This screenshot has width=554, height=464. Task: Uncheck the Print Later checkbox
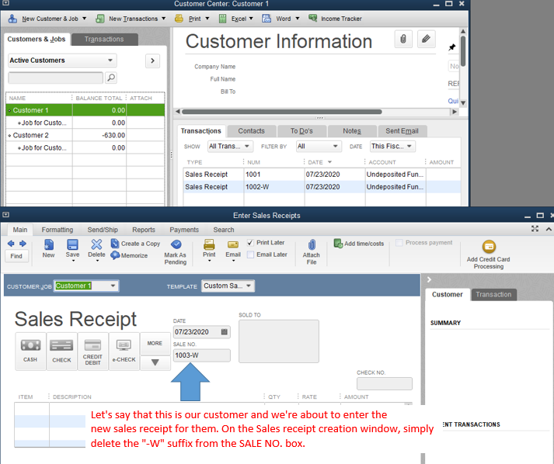point(250,243)
